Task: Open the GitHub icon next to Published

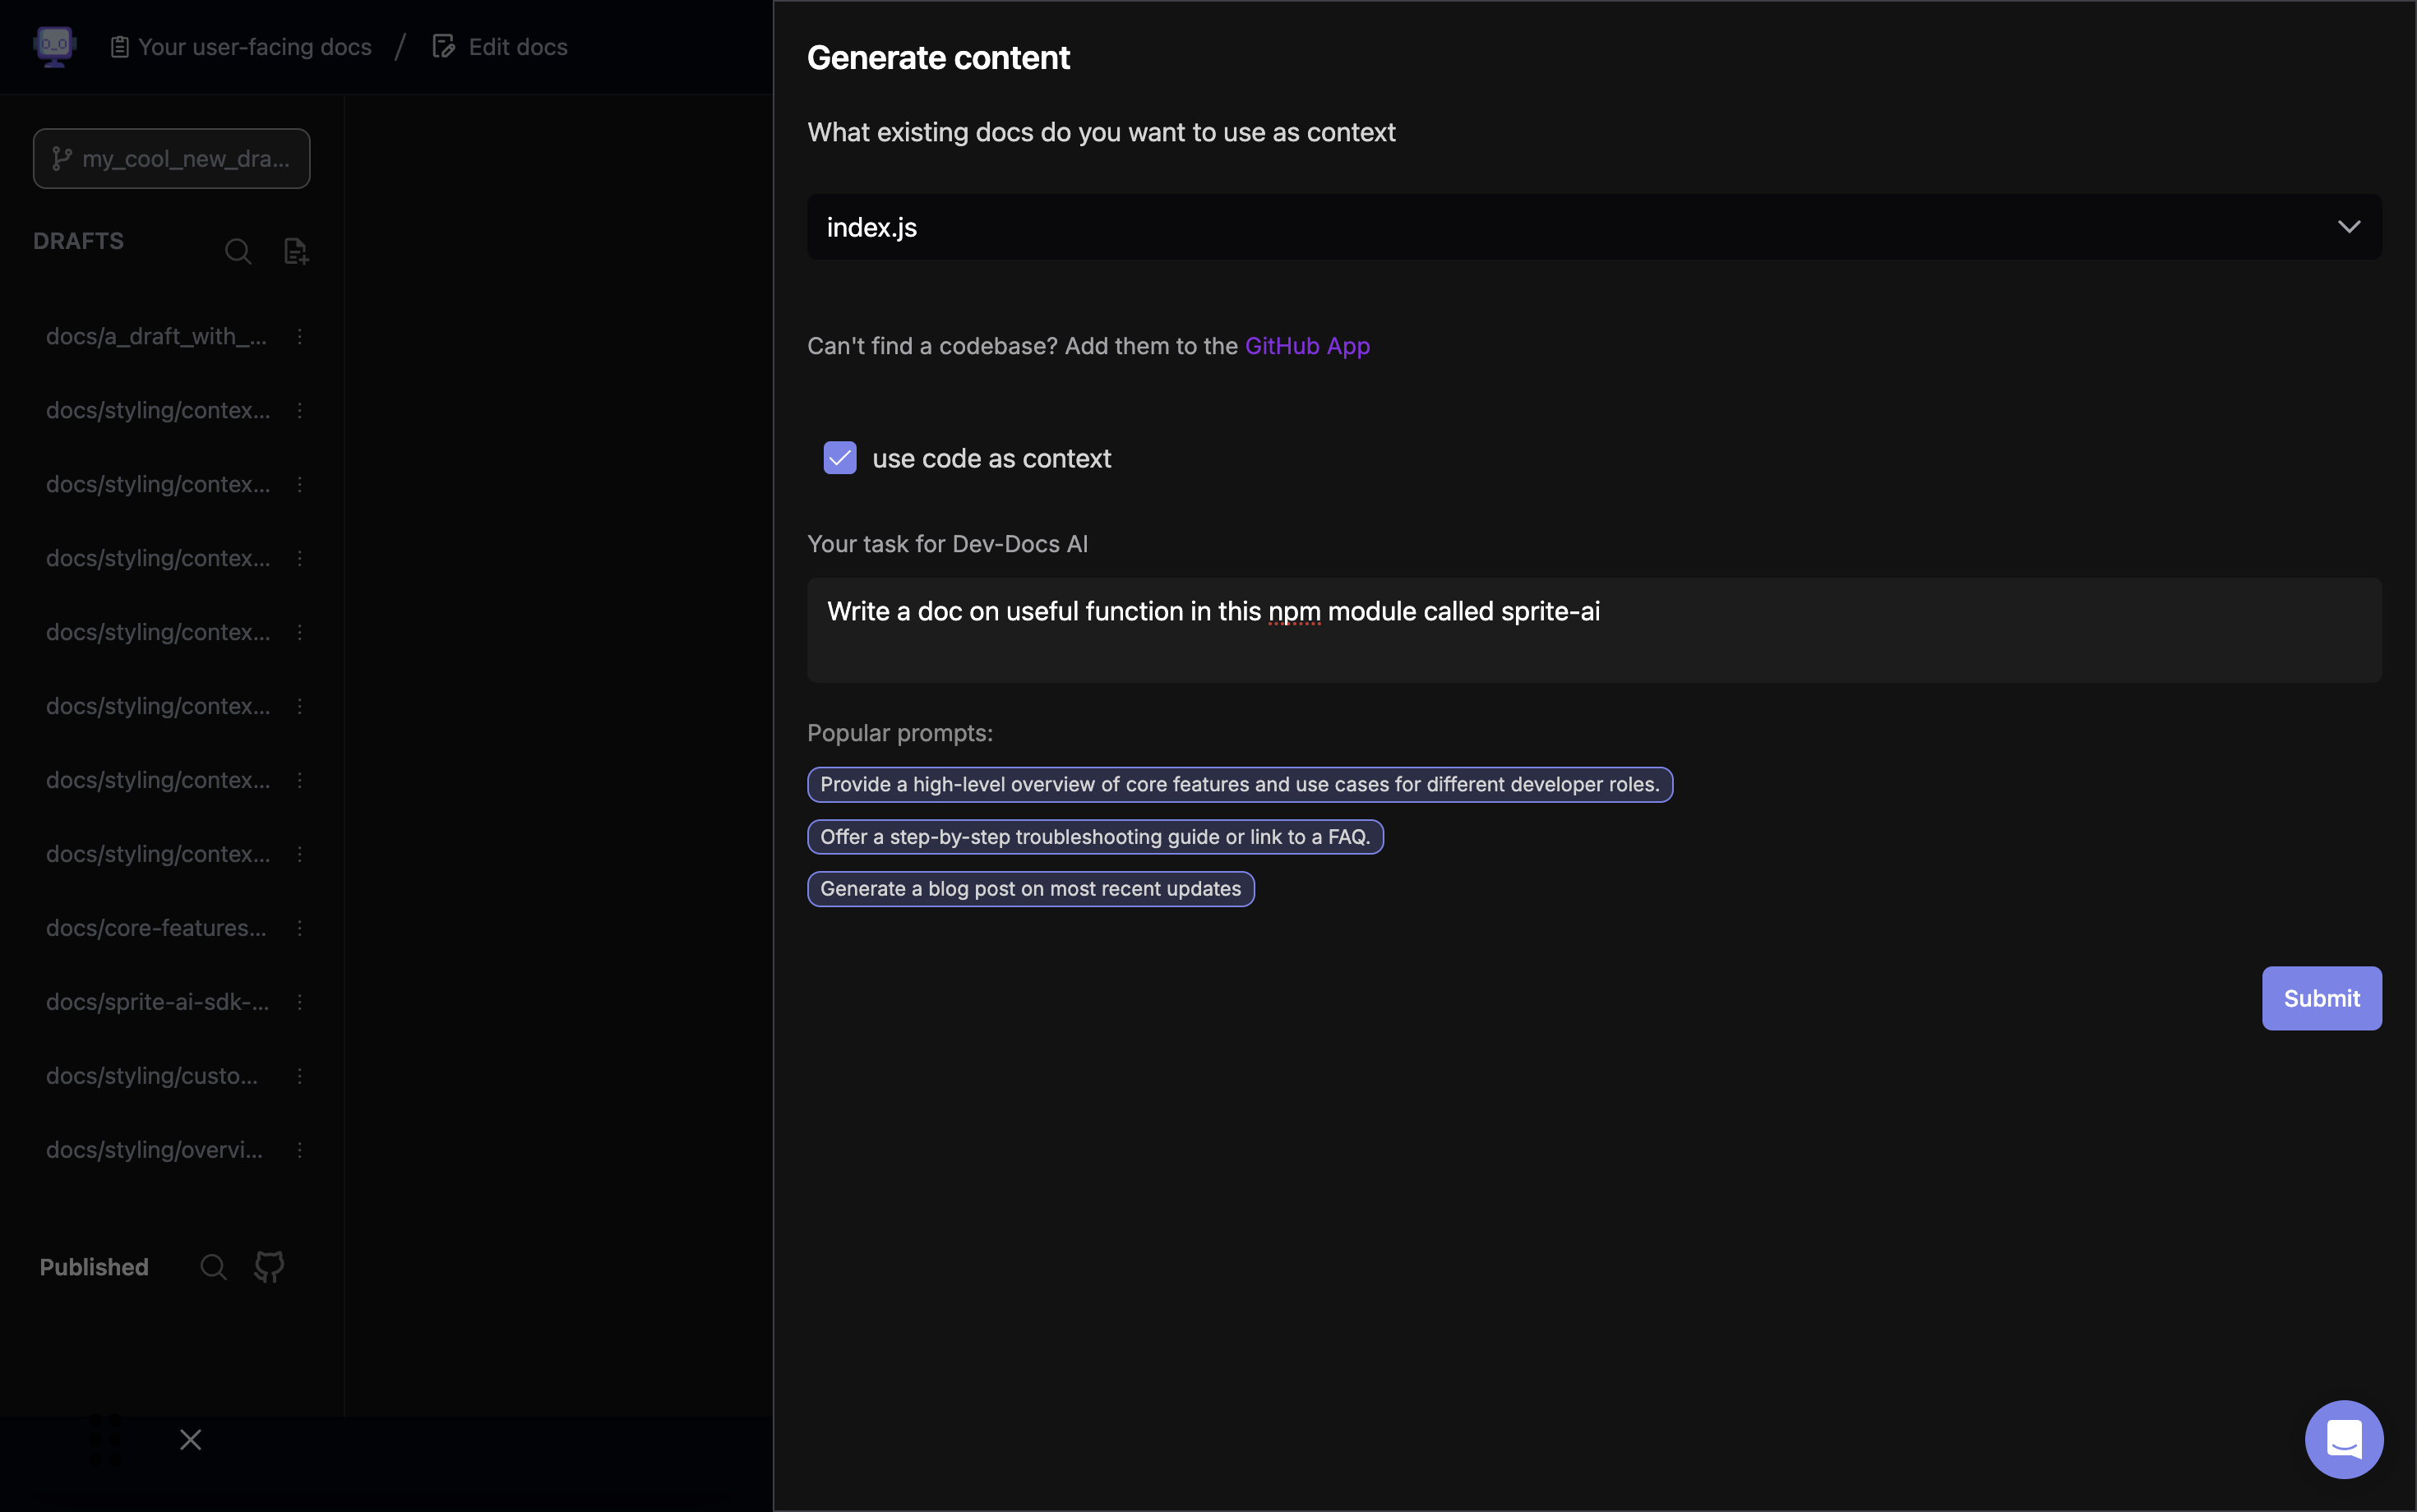Action: coord(269,1267)
